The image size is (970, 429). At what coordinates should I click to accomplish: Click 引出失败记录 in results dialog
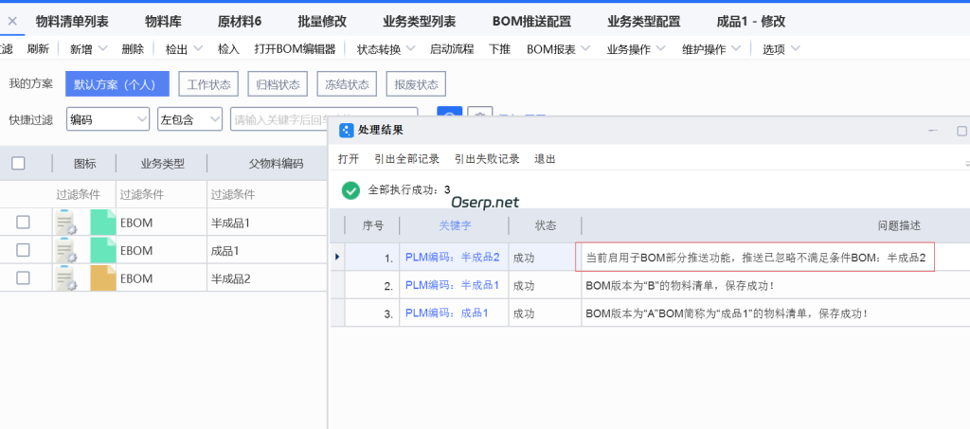(x=487, y=159)
